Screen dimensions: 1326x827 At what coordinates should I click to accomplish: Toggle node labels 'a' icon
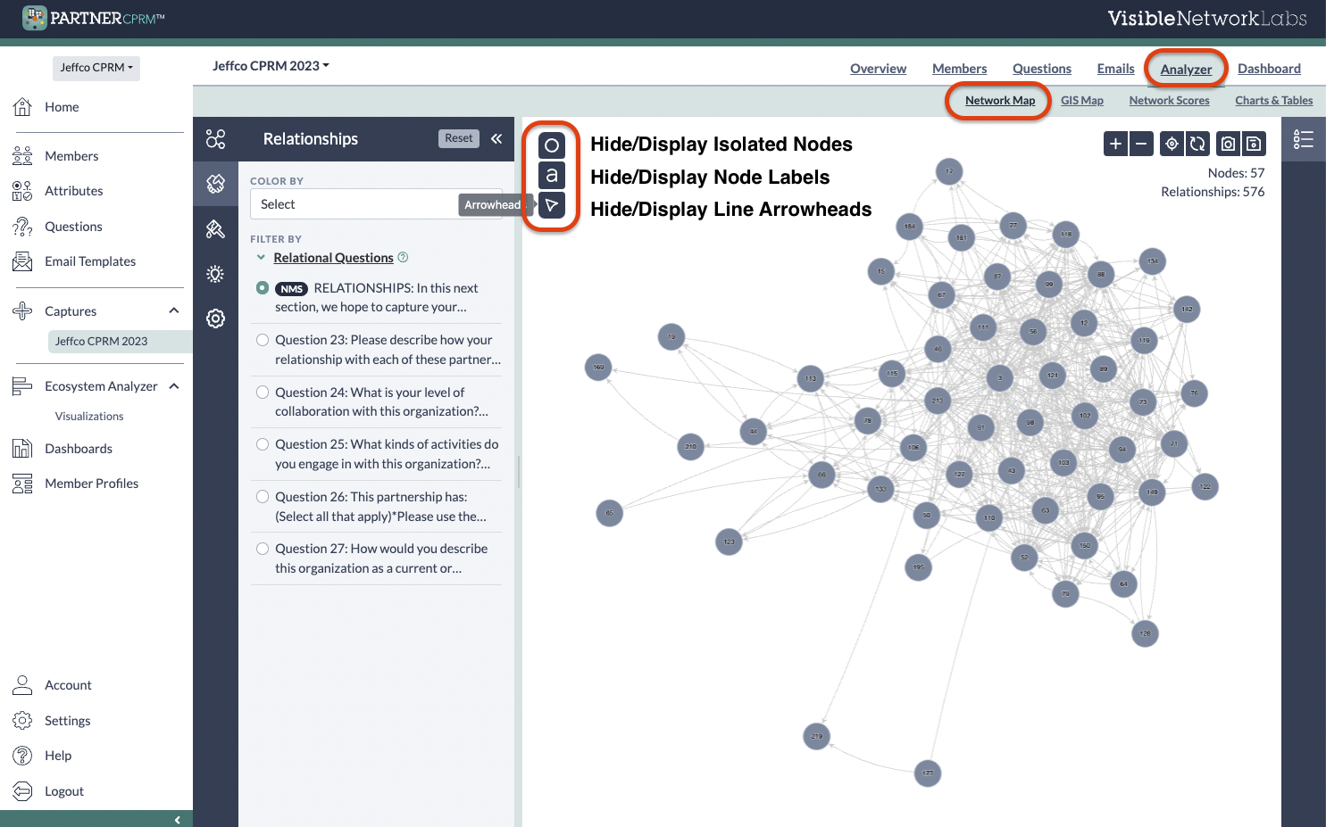[552, 175]
